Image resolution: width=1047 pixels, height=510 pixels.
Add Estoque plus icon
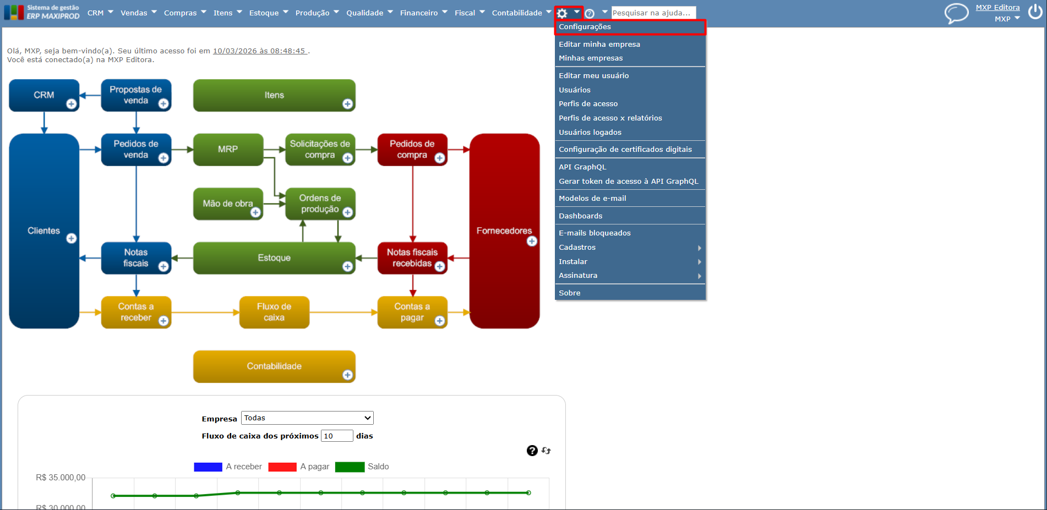tap(347, 267)
